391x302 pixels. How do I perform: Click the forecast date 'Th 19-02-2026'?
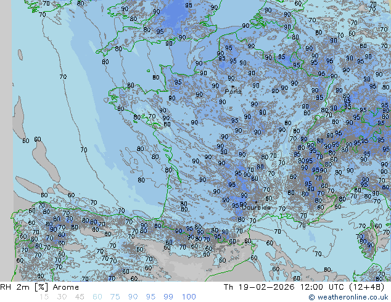[259, 287]
